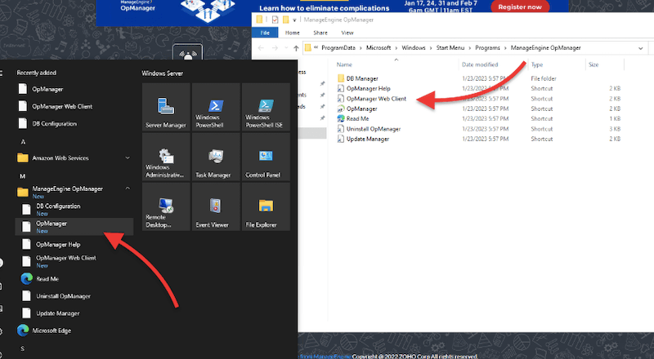The height and width of the screenshot is (359, 654).
Task: Switch to the View ribbon tab
Action: 347,33
